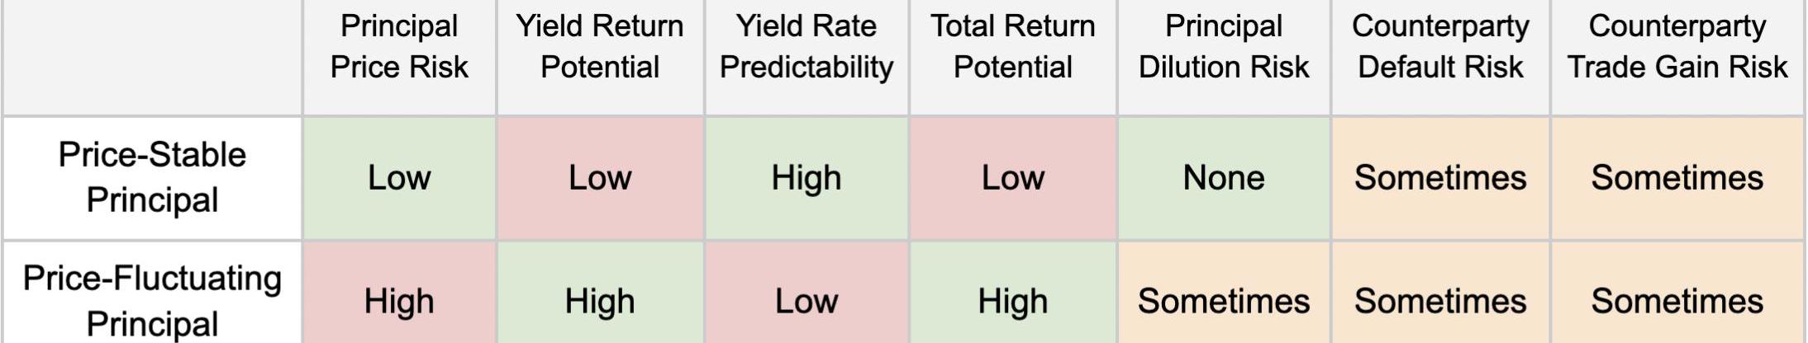Select Price-Fluctuating row's Principal Price Risk cell
The height and width of the screenshot is (343, 1808).
coord(399,302)
